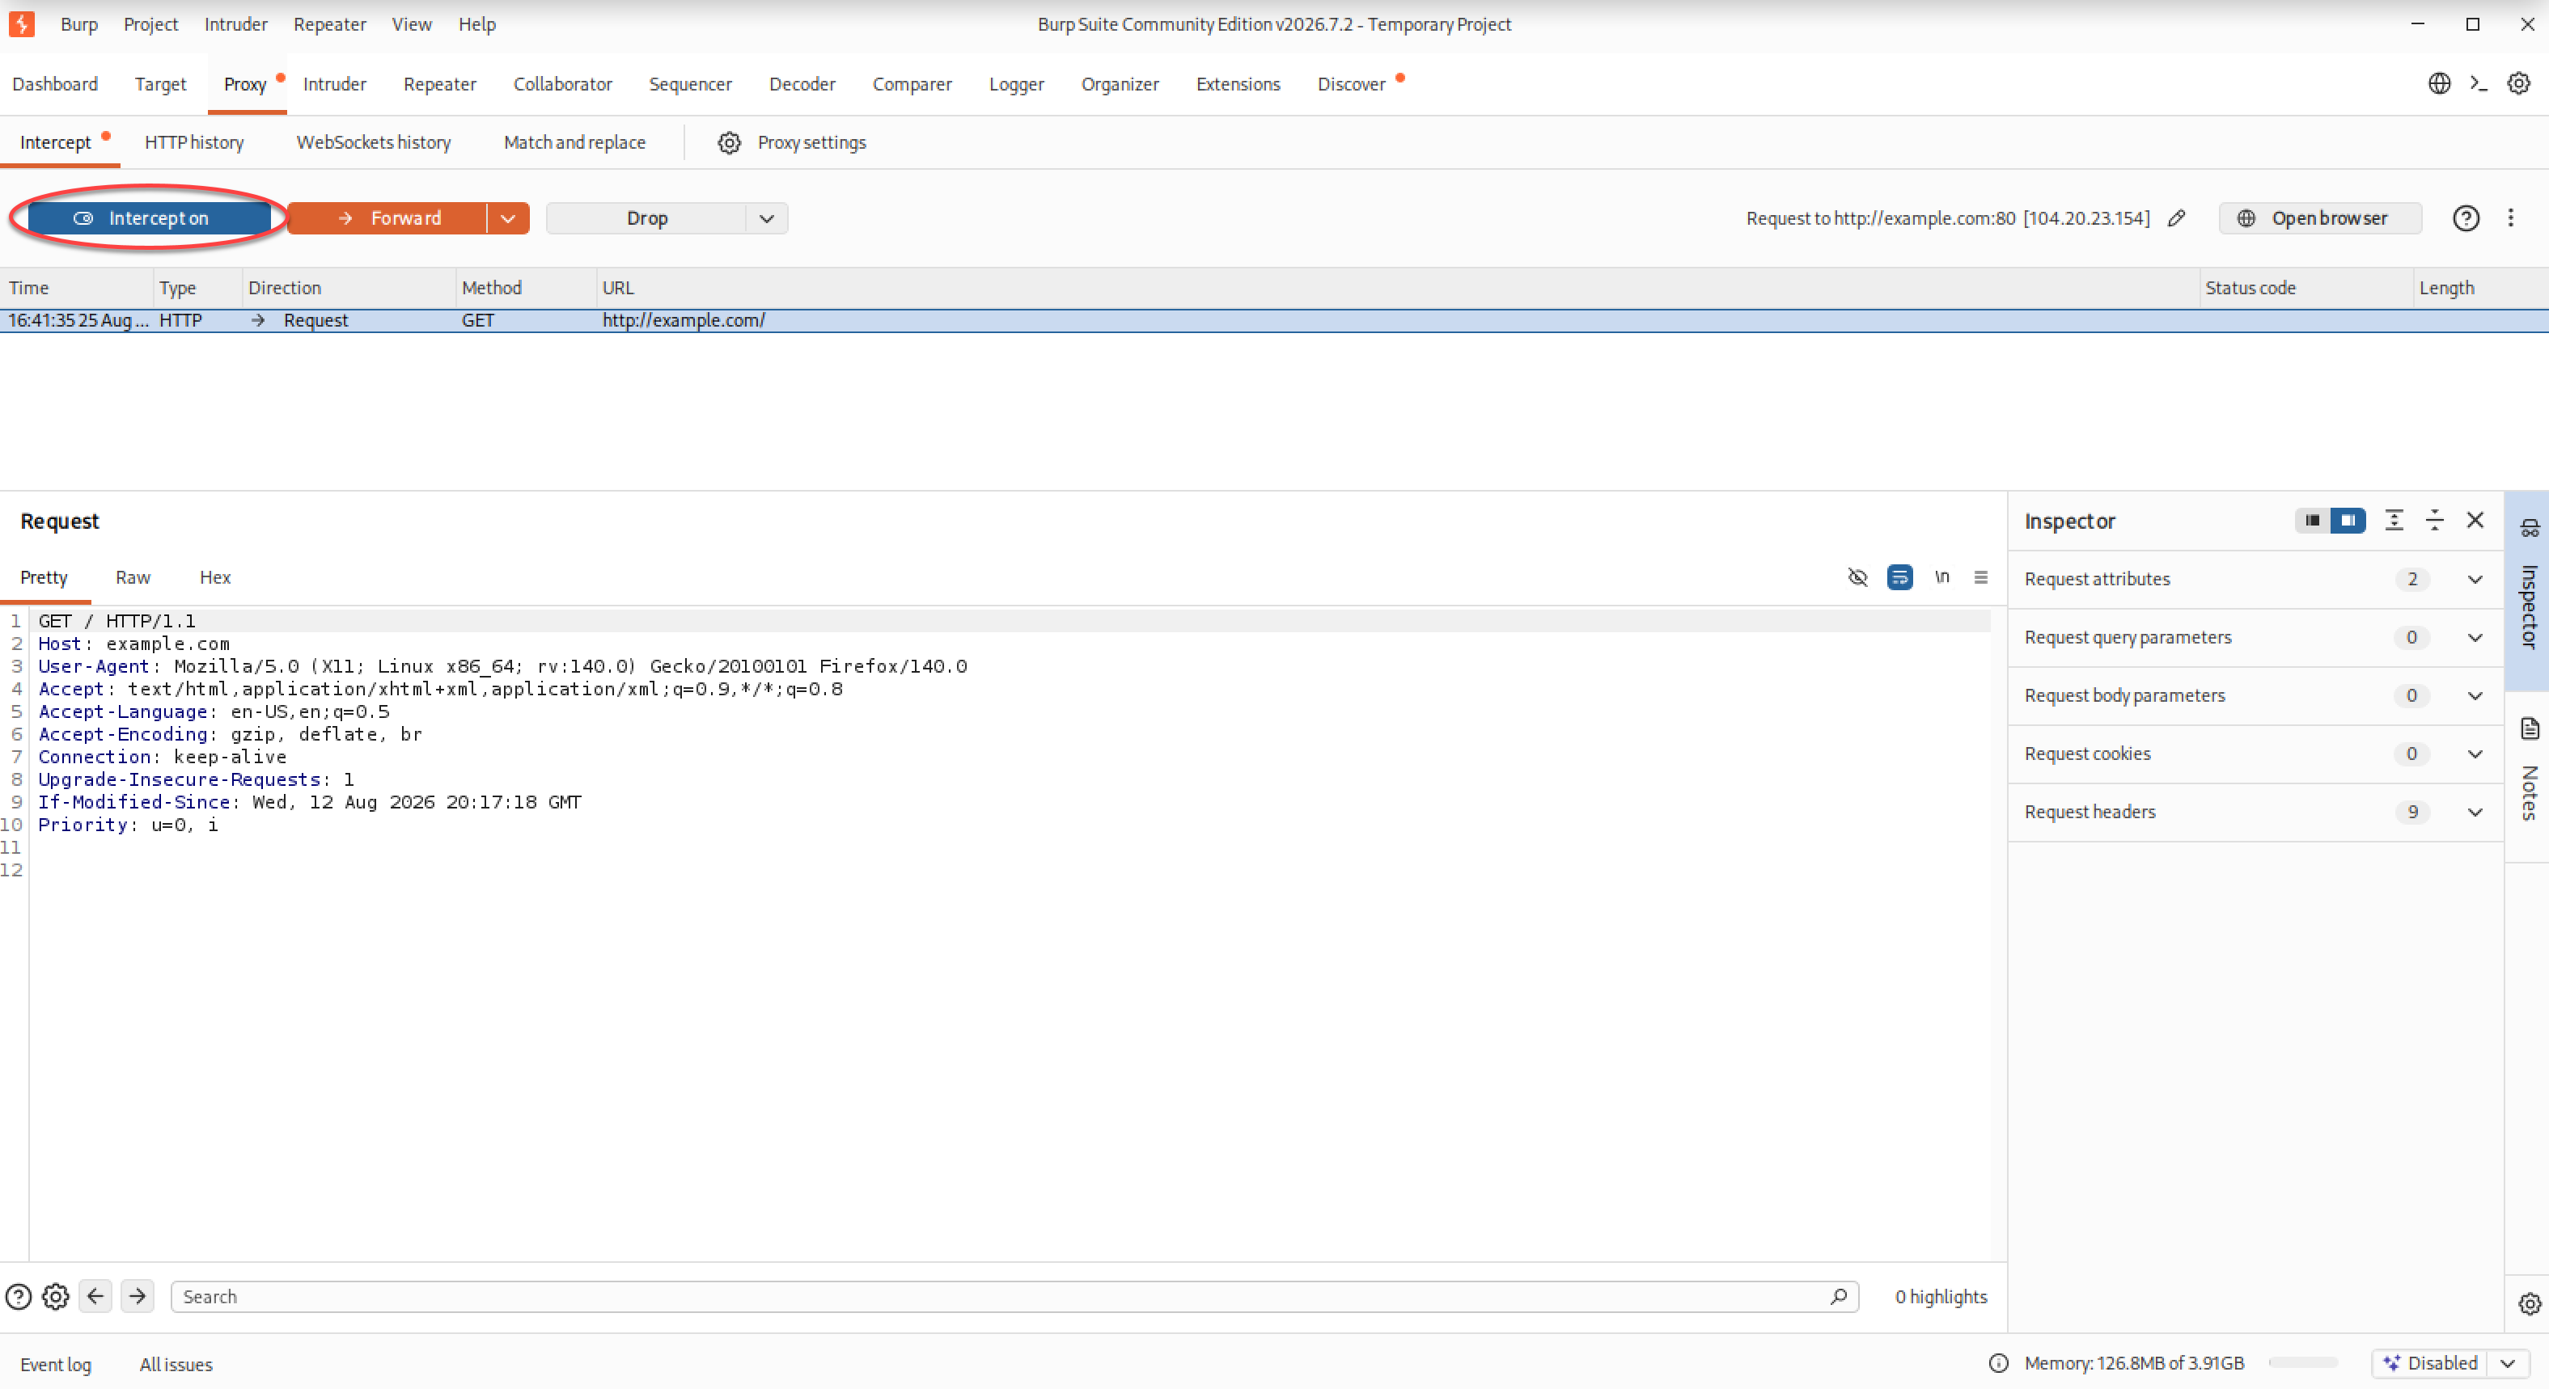Close the Inspector panel
Viewport: 2549px width, 1389px height.
[x=2475, y=521]
